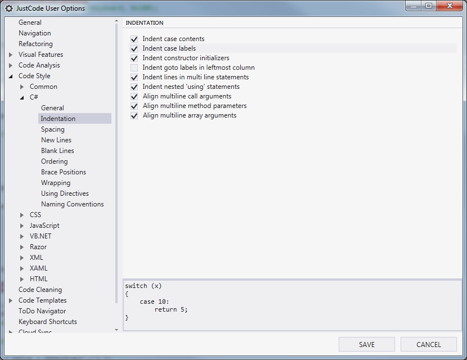Toggle Align multiline call arguments
Screen dimensions: 467x360
(x=134, y=97)
